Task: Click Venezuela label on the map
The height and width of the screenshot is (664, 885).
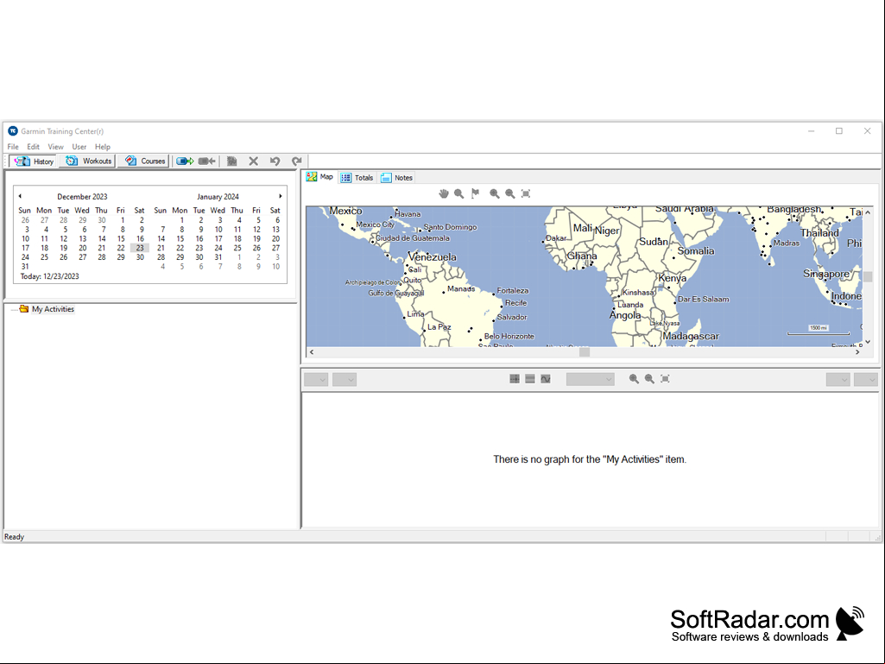Action: [x=433, y=257]
